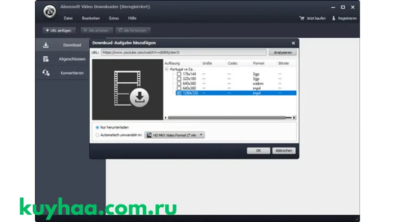
Task: Click the horizontal scrollbar left arrow
Action: [x=165, y=118]
